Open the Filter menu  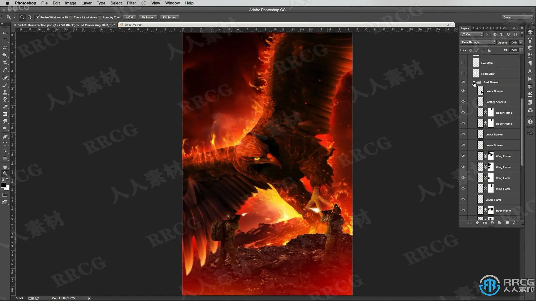tap(131, 3)
